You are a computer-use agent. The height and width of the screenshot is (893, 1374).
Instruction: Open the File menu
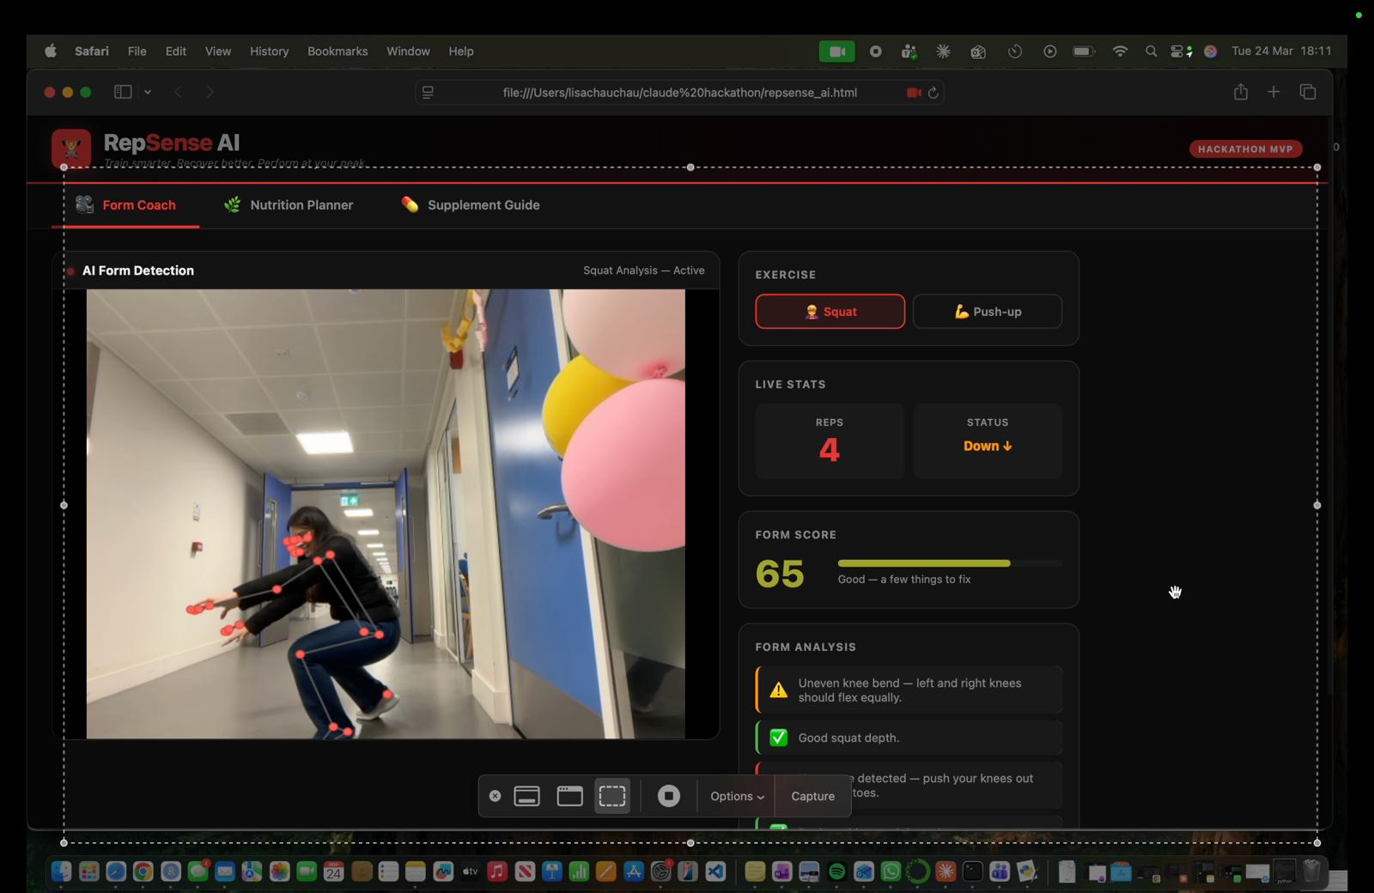[137, 52]
